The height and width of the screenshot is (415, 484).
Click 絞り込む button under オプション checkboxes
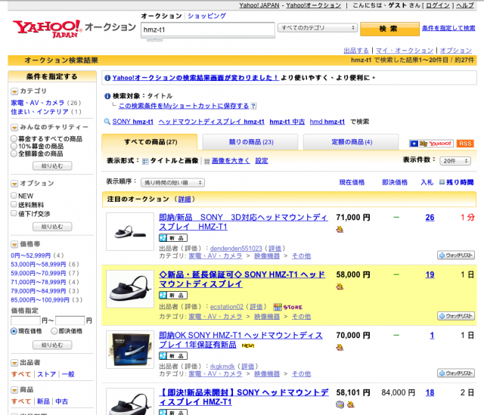[52, 227]
